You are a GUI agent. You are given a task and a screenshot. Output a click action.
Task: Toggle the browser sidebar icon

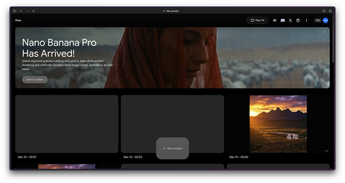click(x=15, y=11)
